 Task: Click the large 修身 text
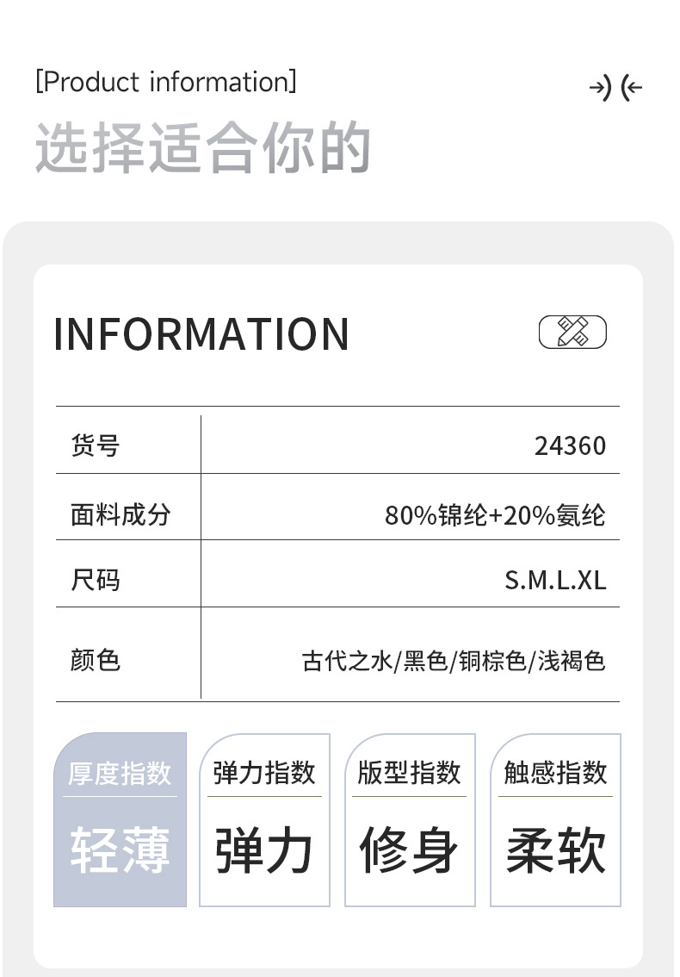[410, 850]
